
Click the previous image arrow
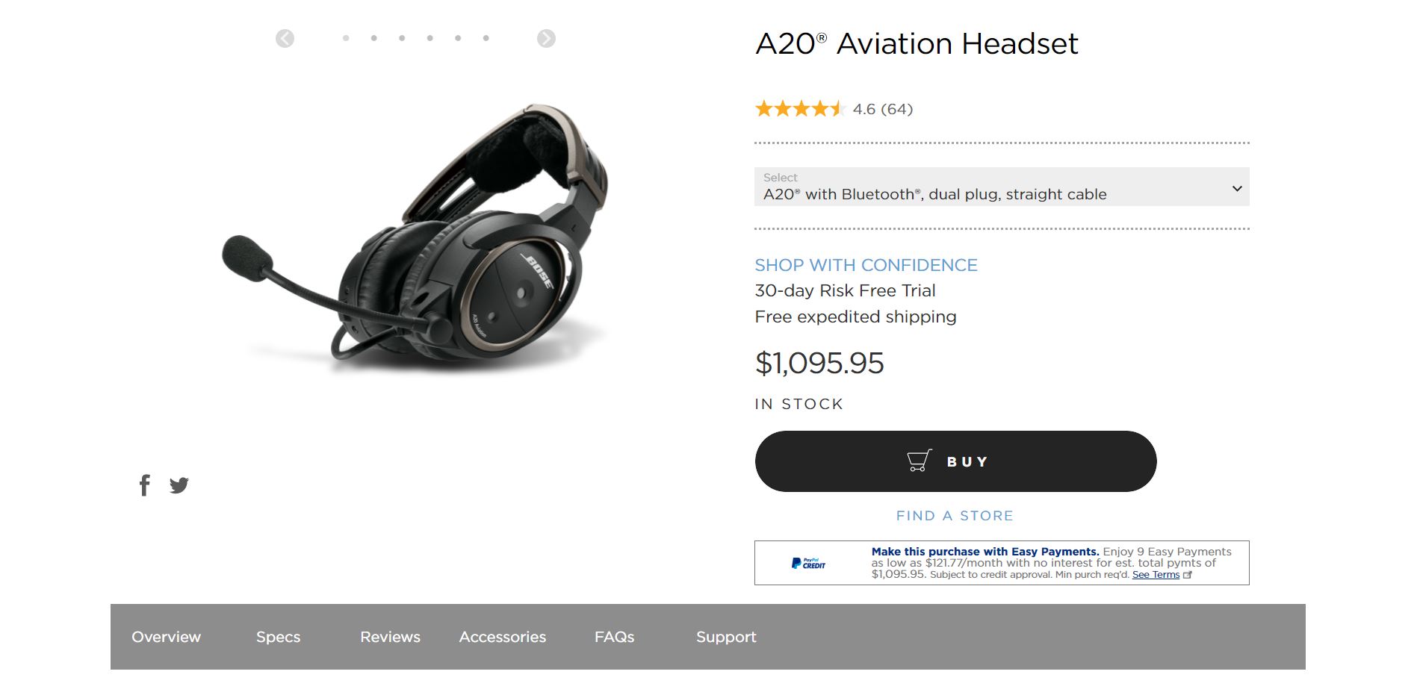point(285,38)
